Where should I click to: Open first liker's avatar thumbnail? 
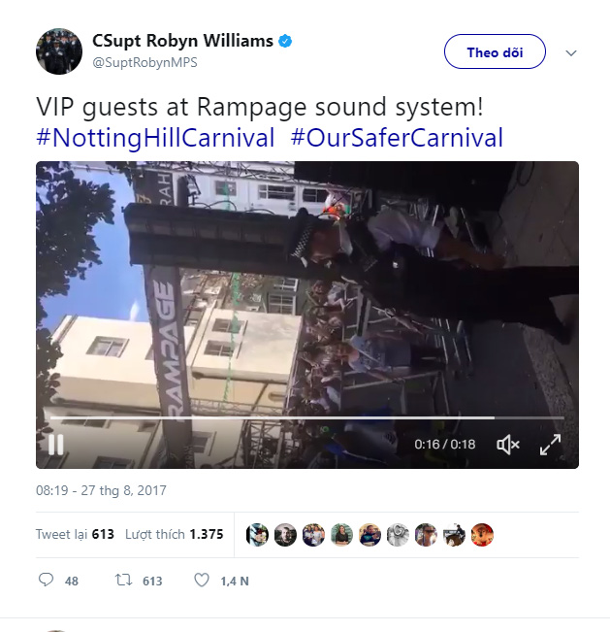257,534
